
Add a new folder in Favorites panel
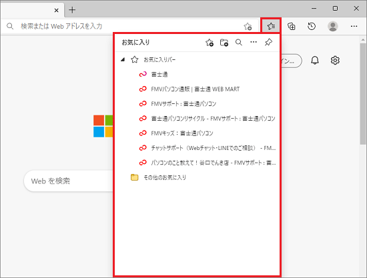(224, 43)
